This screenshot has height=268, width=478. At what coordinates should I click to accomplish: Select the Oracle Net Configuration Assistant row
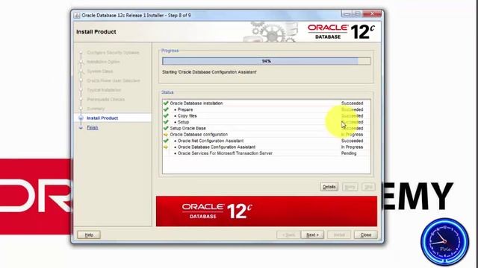(267, 141)
